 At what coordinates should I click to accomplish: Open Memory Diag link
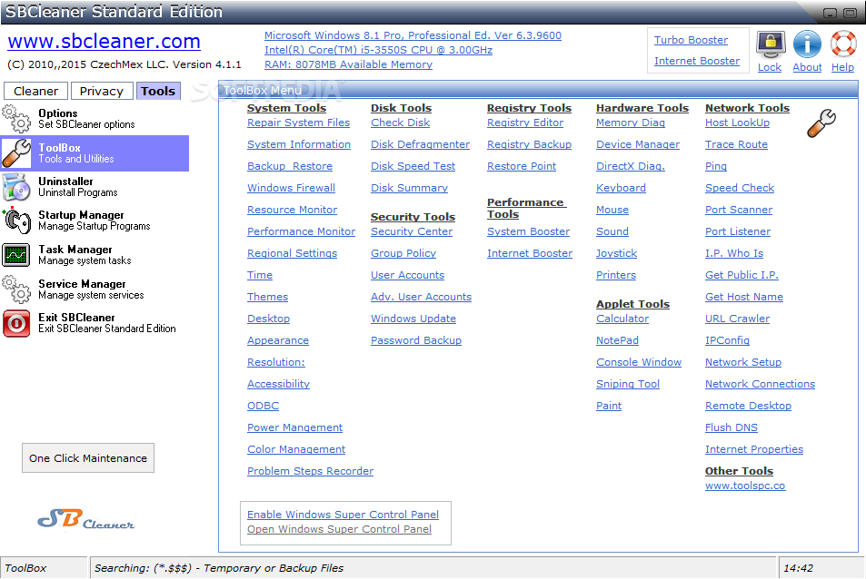click(630, 123)
